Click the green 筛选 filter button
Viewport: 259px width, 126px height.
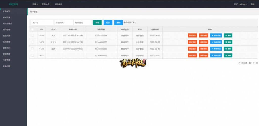pyautogui.click(x=97, y=23)
